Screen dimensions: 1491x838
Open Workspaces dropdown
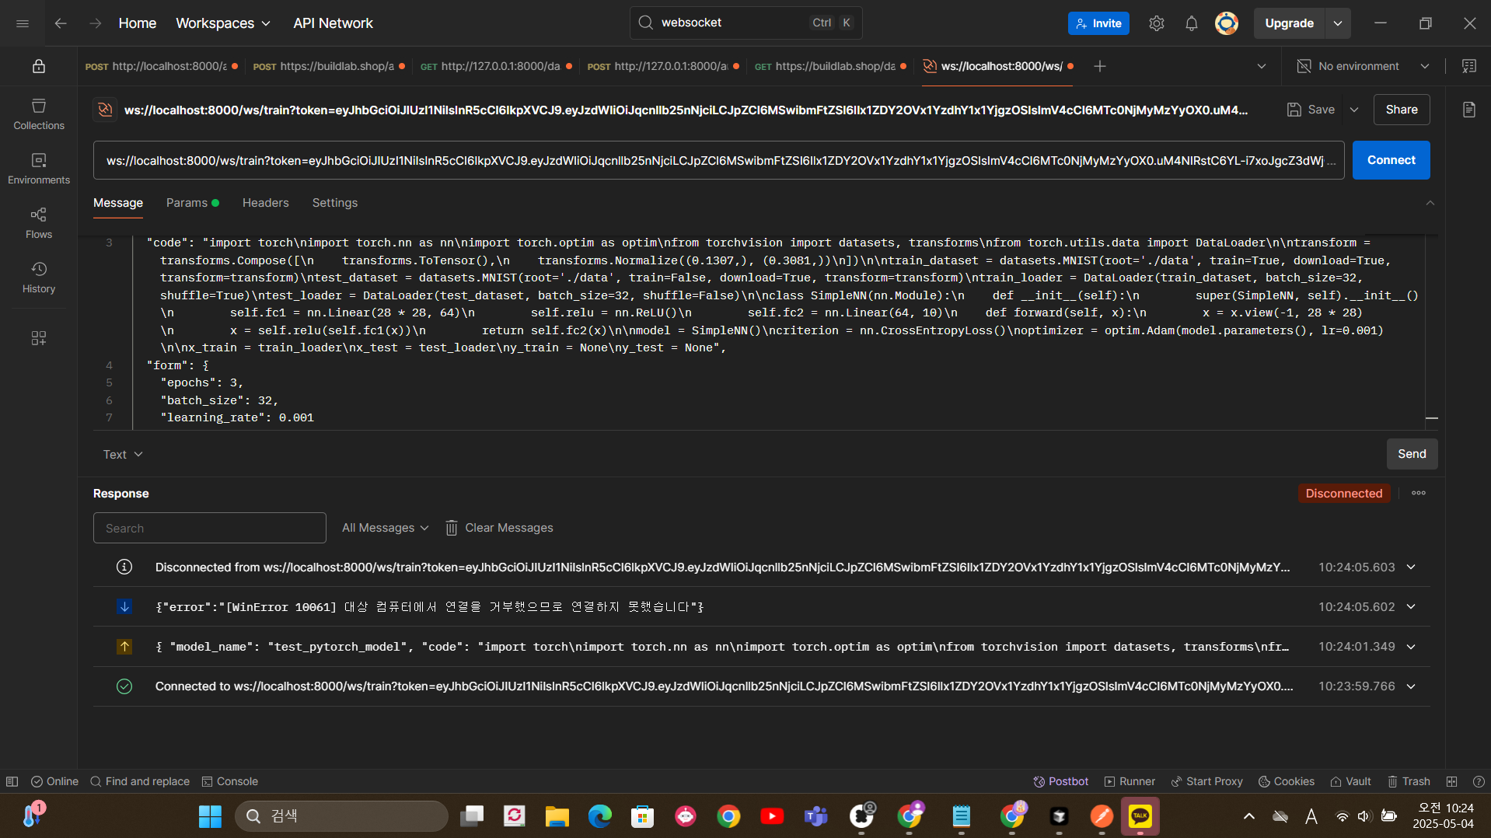pyautogui.click(x=223, y=23)
